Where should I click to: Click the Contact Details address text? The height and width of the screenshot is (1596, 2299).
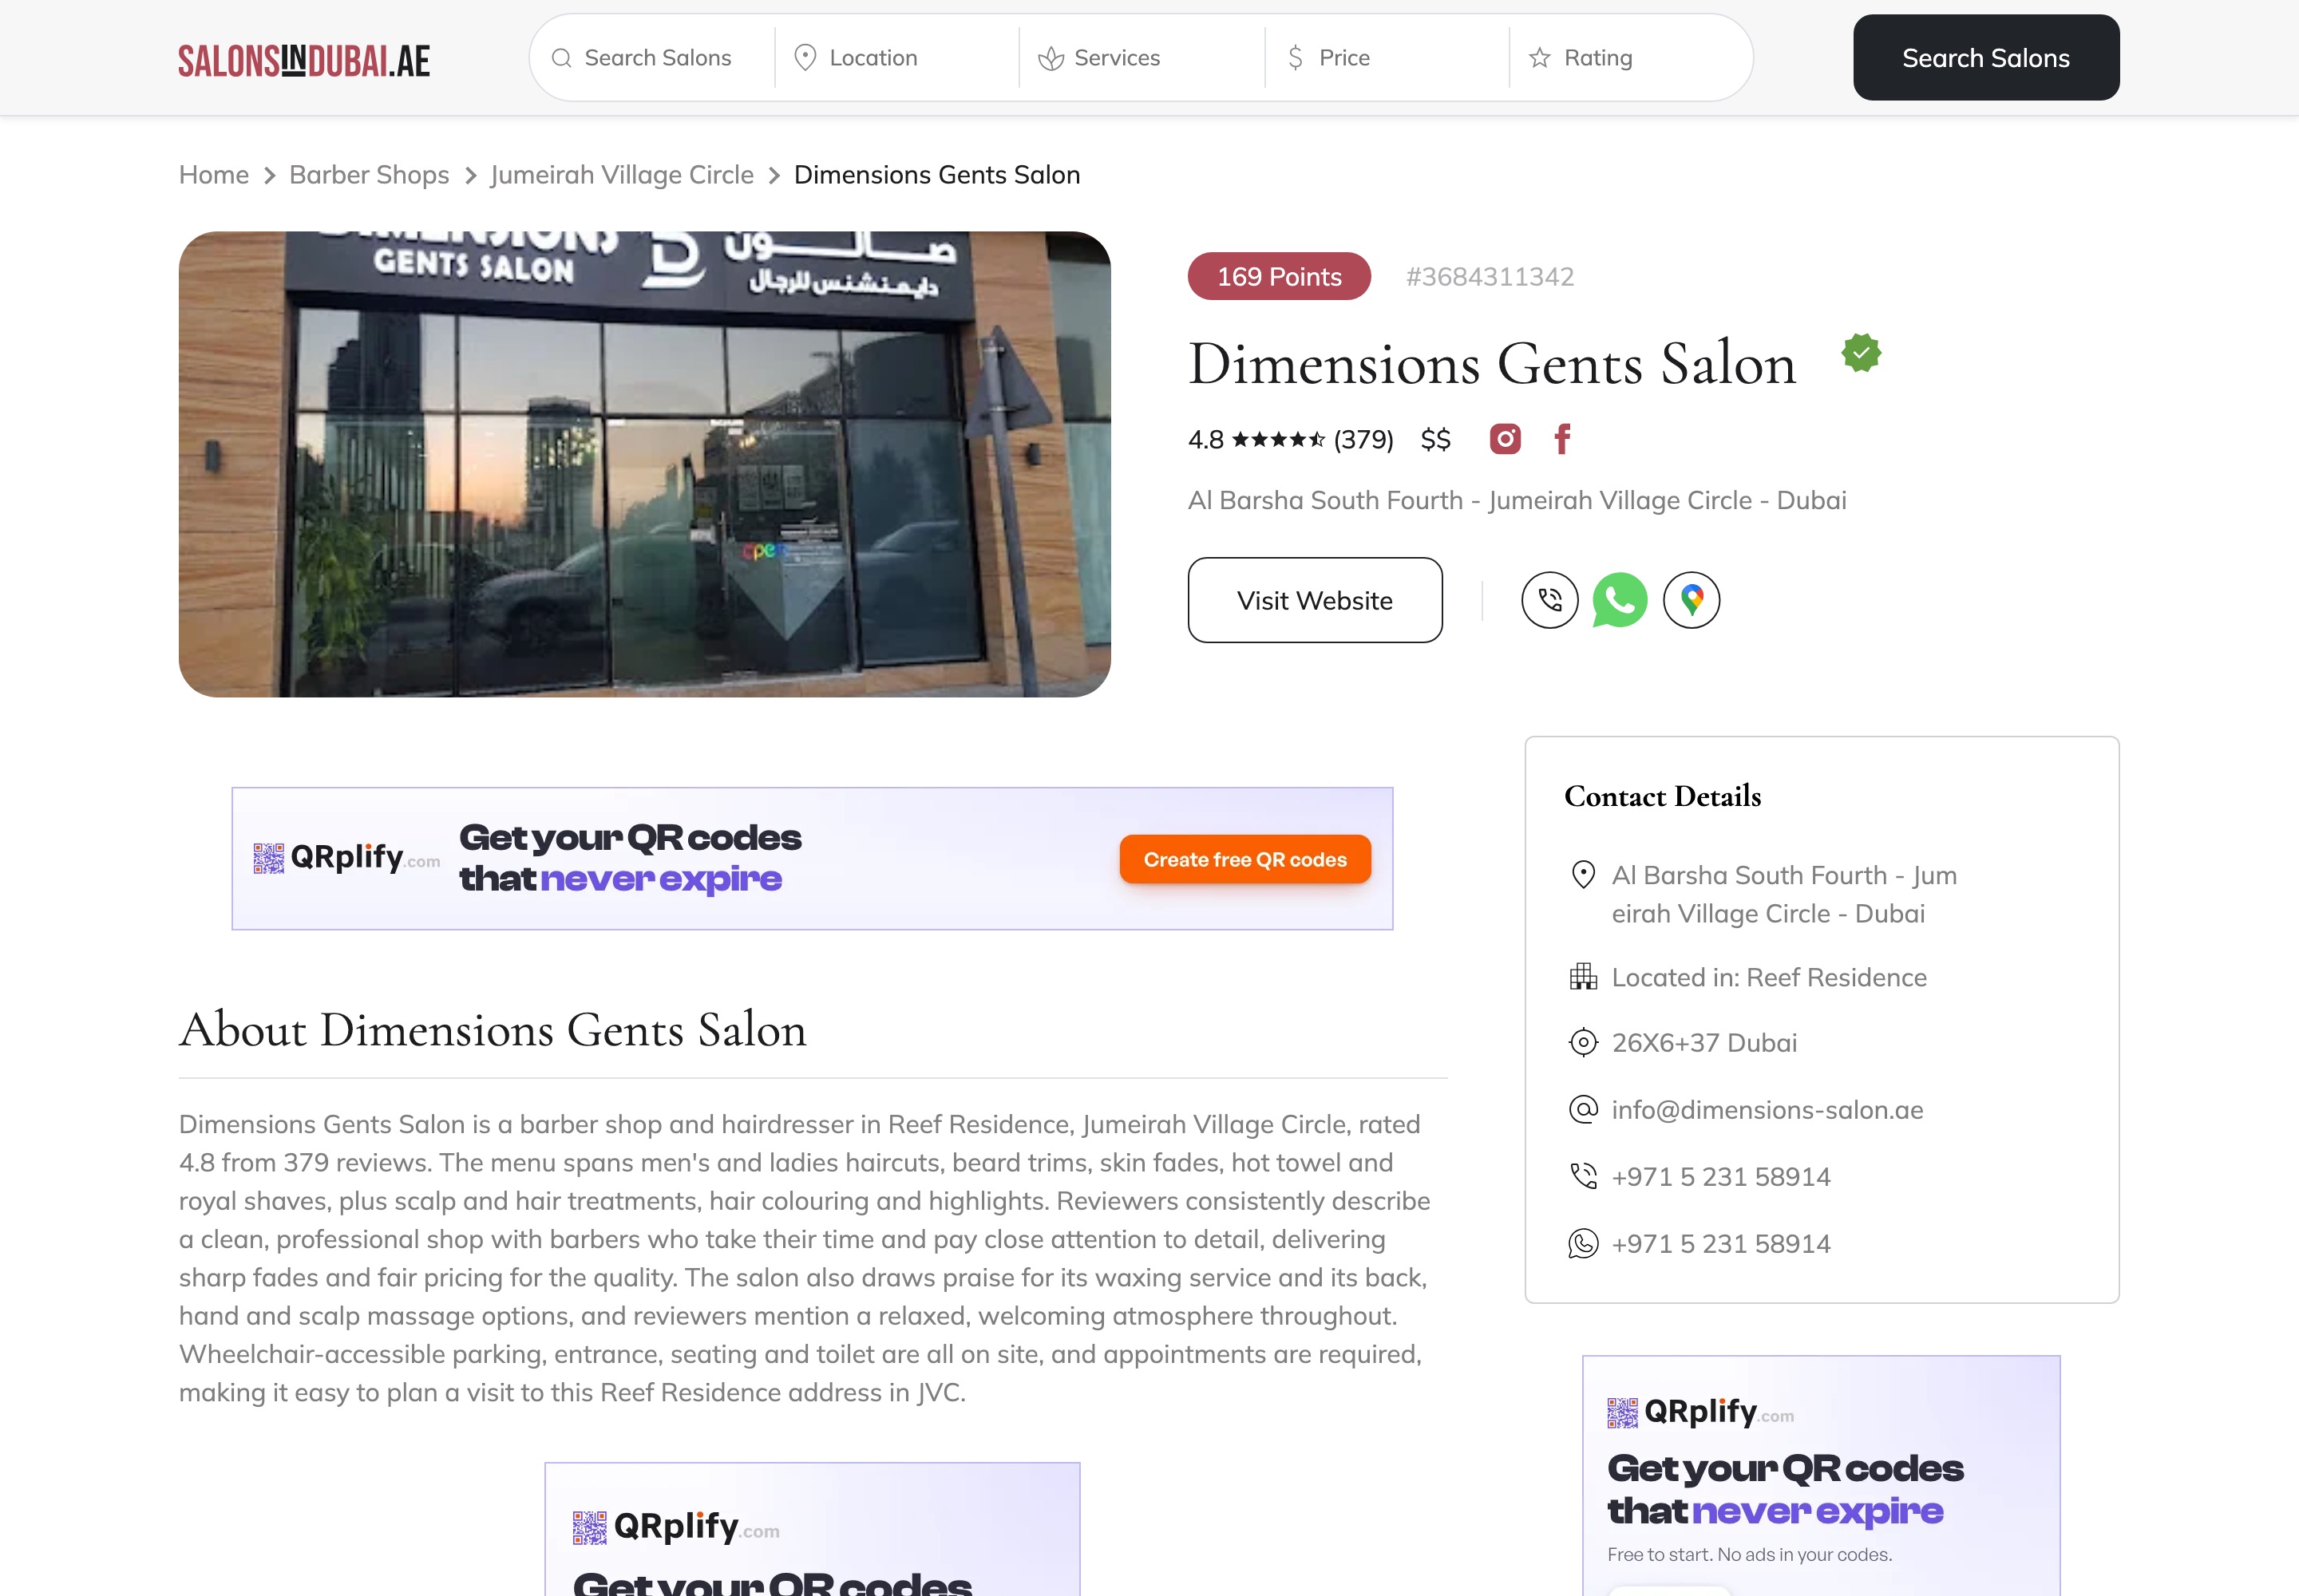(x=1784, y=894)
